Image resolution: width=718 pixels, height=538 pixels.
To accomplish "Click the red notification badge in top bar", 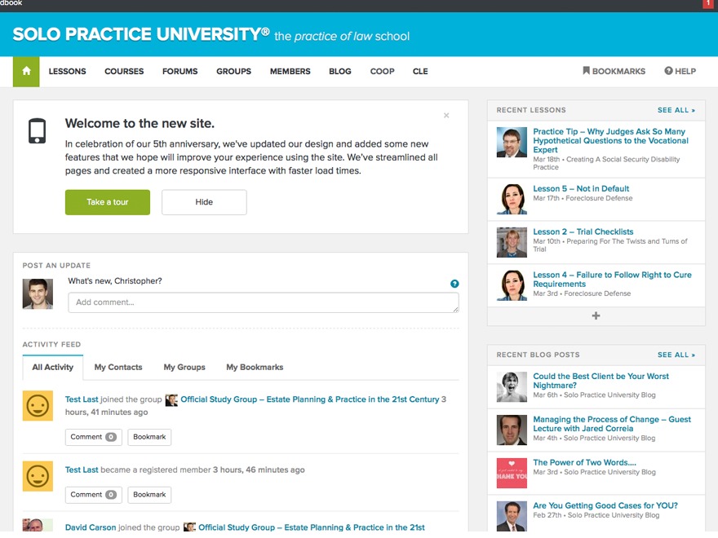I will (x=707, y=3).
